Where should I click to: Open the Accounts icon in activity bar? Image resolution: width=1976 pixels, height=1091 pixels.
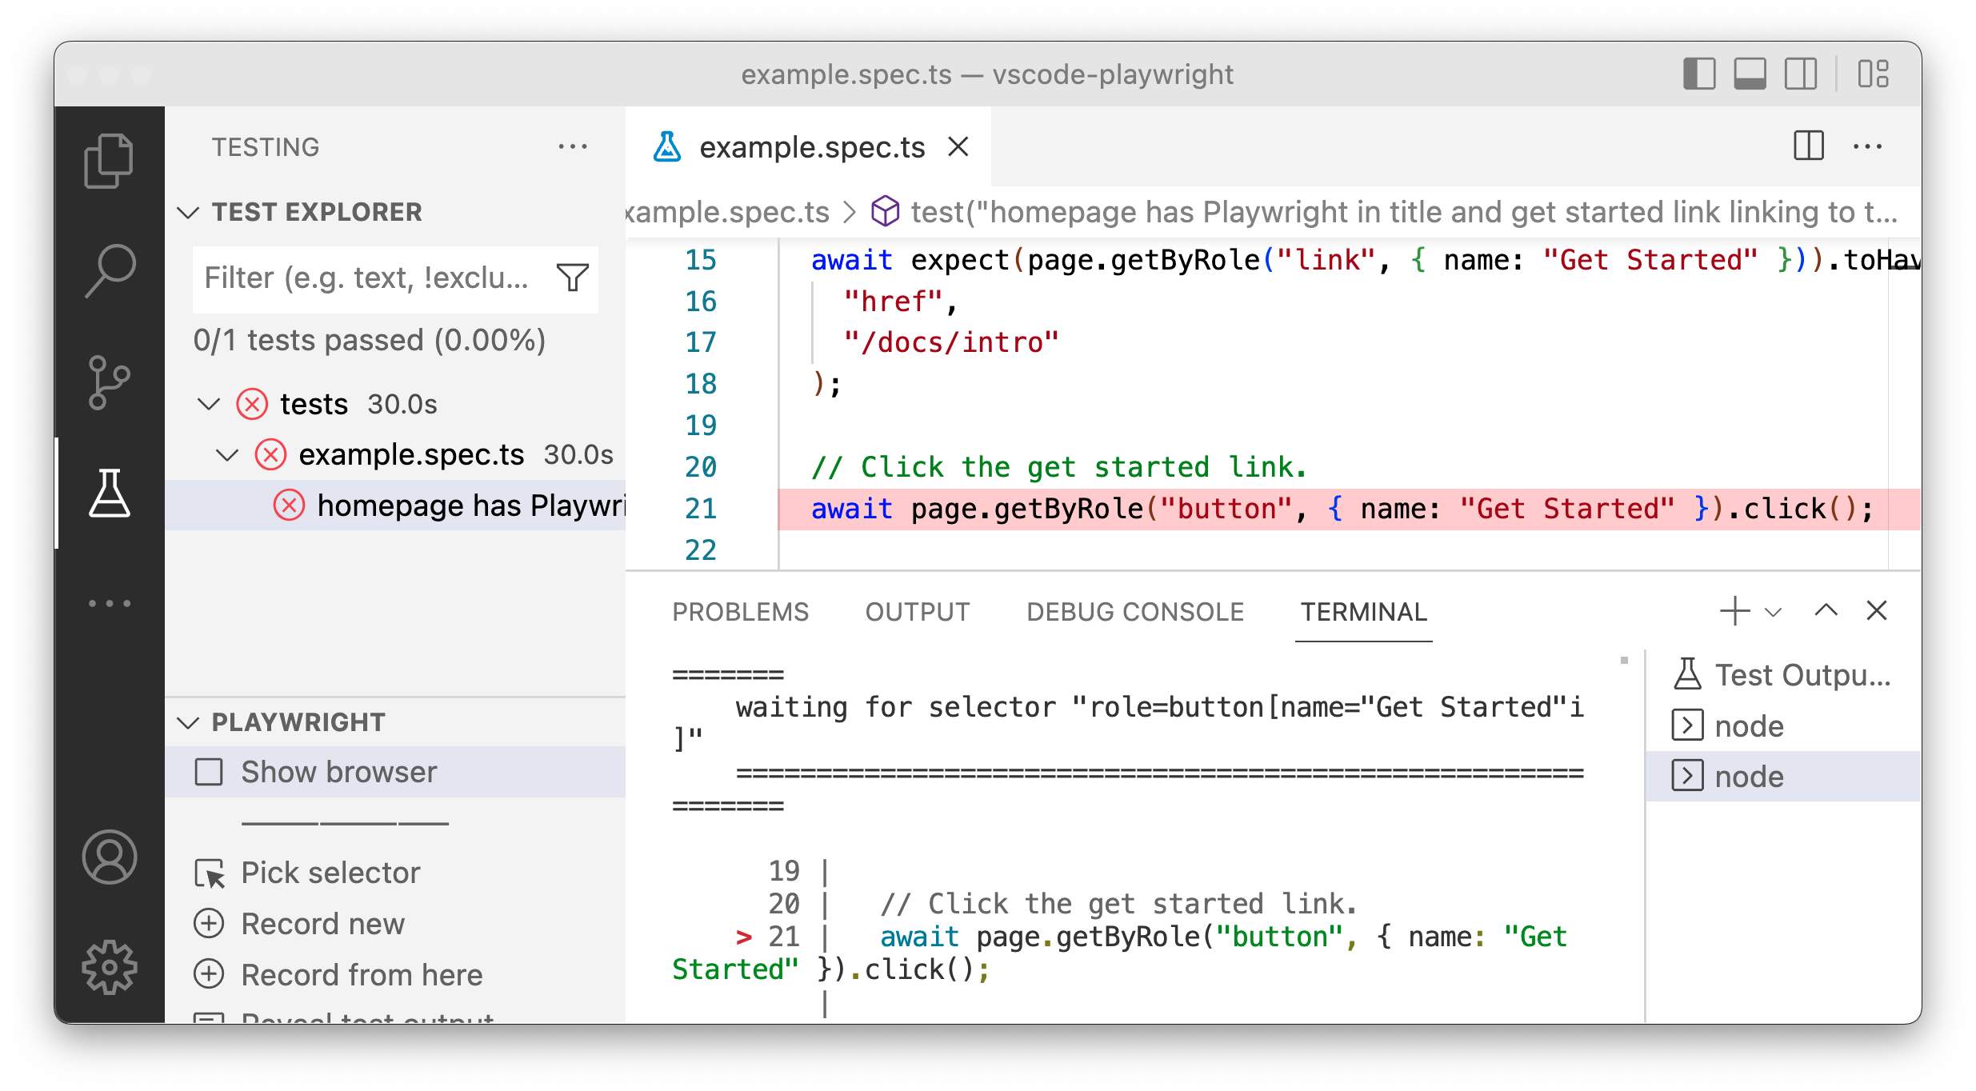(x=109, y=857)
